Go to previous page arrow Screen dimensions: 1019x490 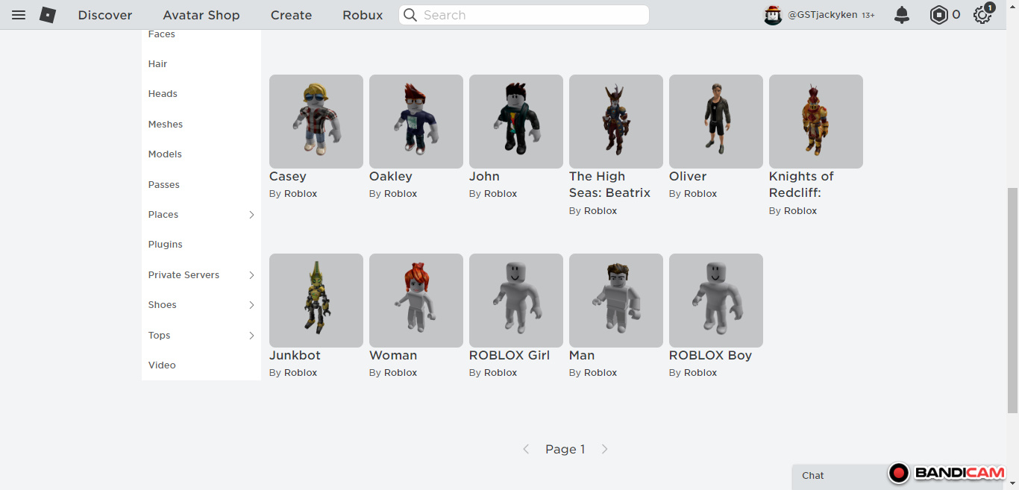(x=526, y=449)
